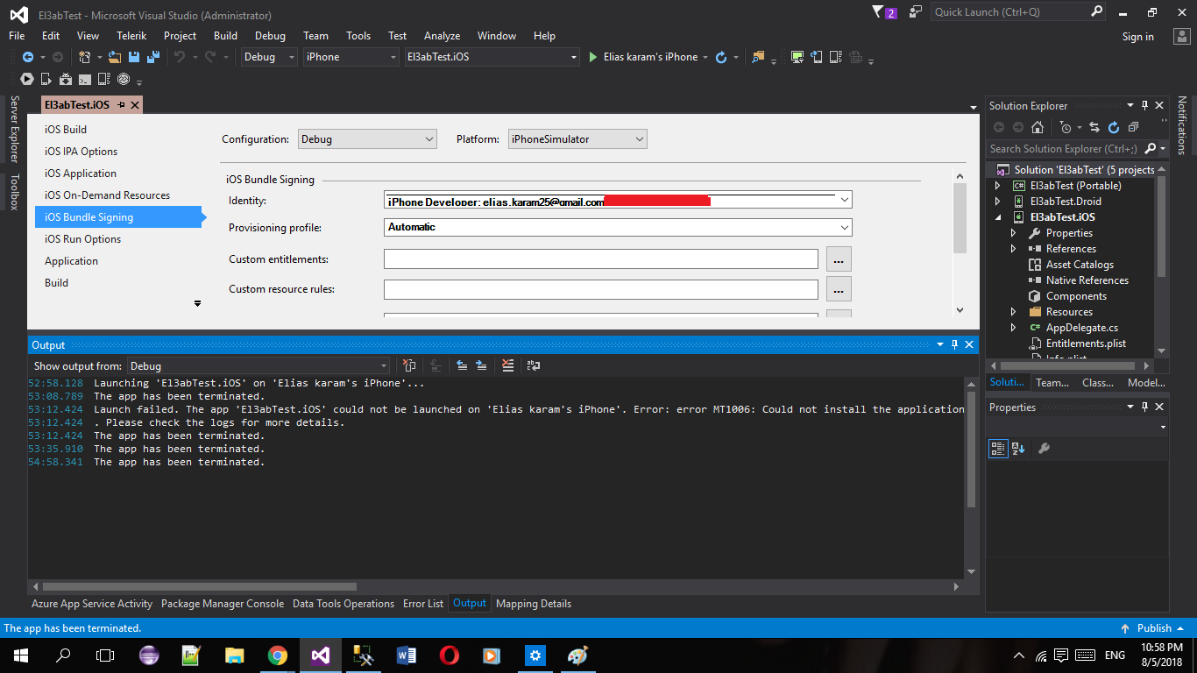
Task: Open the Show output from dropdown
Action: point(259,365)
